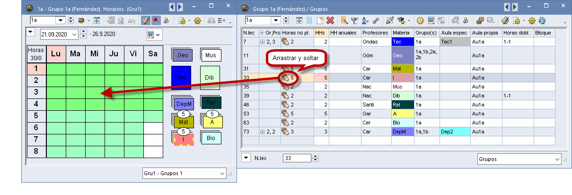Click the Dib unscheduled lesson tile
The width and height of the screenshot is (572, 195).
pos(210,77)
